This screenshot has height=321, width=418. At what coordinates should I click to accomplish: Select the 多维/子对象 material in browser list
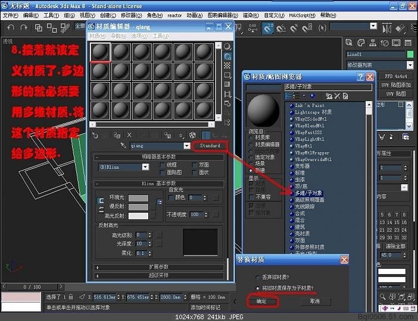tap(308, 193)
